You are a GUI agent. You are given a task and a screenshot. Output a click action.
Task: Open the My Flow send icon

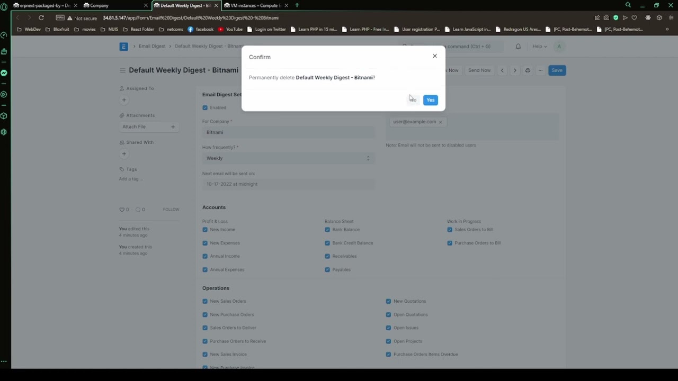625,17
